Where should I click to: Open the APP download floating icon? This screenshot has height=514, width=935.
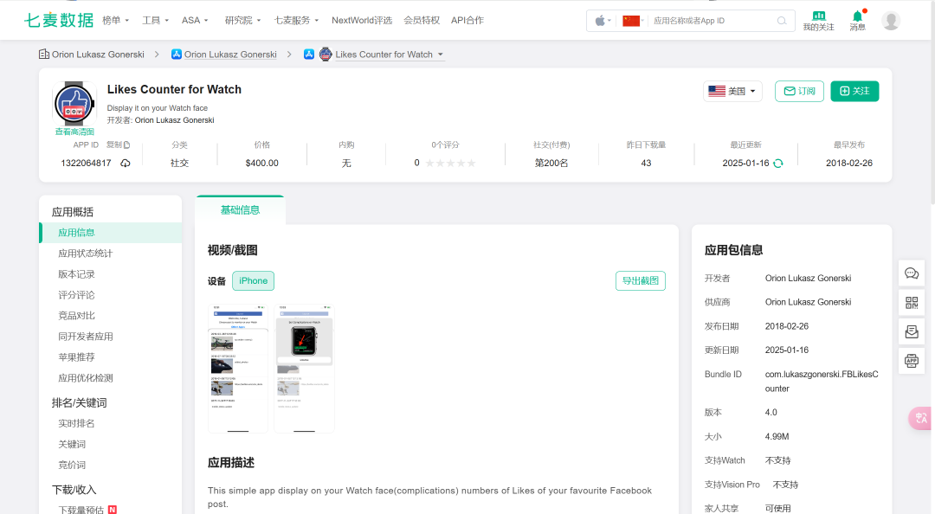point(912,361)
